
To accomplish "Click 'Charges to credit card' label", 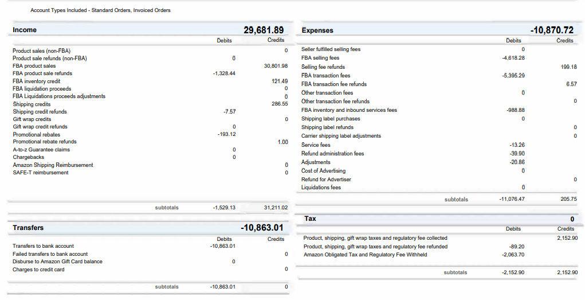I will 38,270.
